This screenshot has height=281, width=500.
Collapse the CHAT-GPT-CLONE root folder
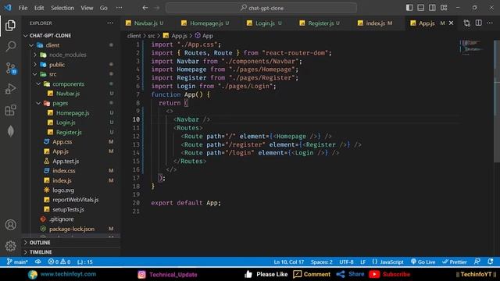[50, 36]
